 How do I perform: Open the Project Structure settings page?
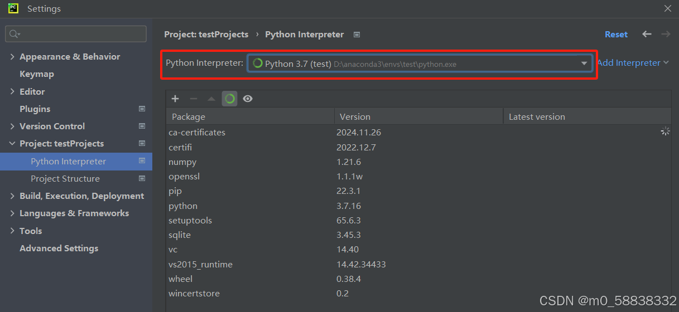65,178
